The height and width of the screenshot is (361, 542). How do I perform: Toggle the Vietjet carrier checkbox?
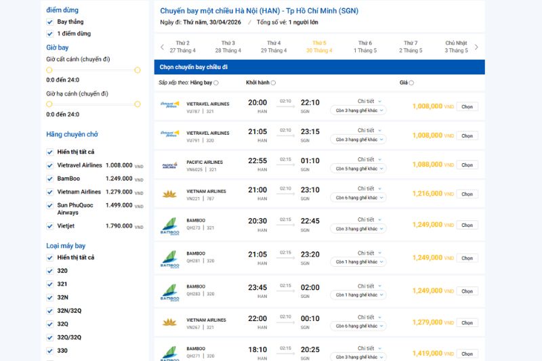(49, 226)
